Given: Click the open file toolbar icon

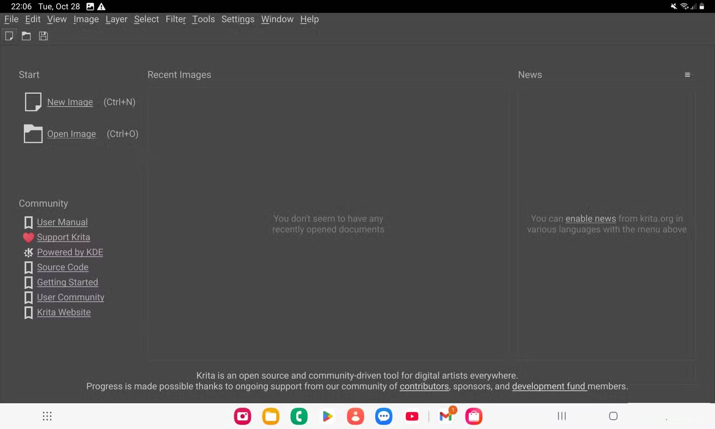Looking at the screenshot, I should point(26,36).
